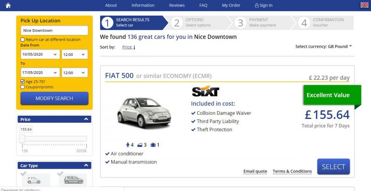The width and height of the screenshot is (371, 191).
Task: Open My Order page
Action: [231, 5]
